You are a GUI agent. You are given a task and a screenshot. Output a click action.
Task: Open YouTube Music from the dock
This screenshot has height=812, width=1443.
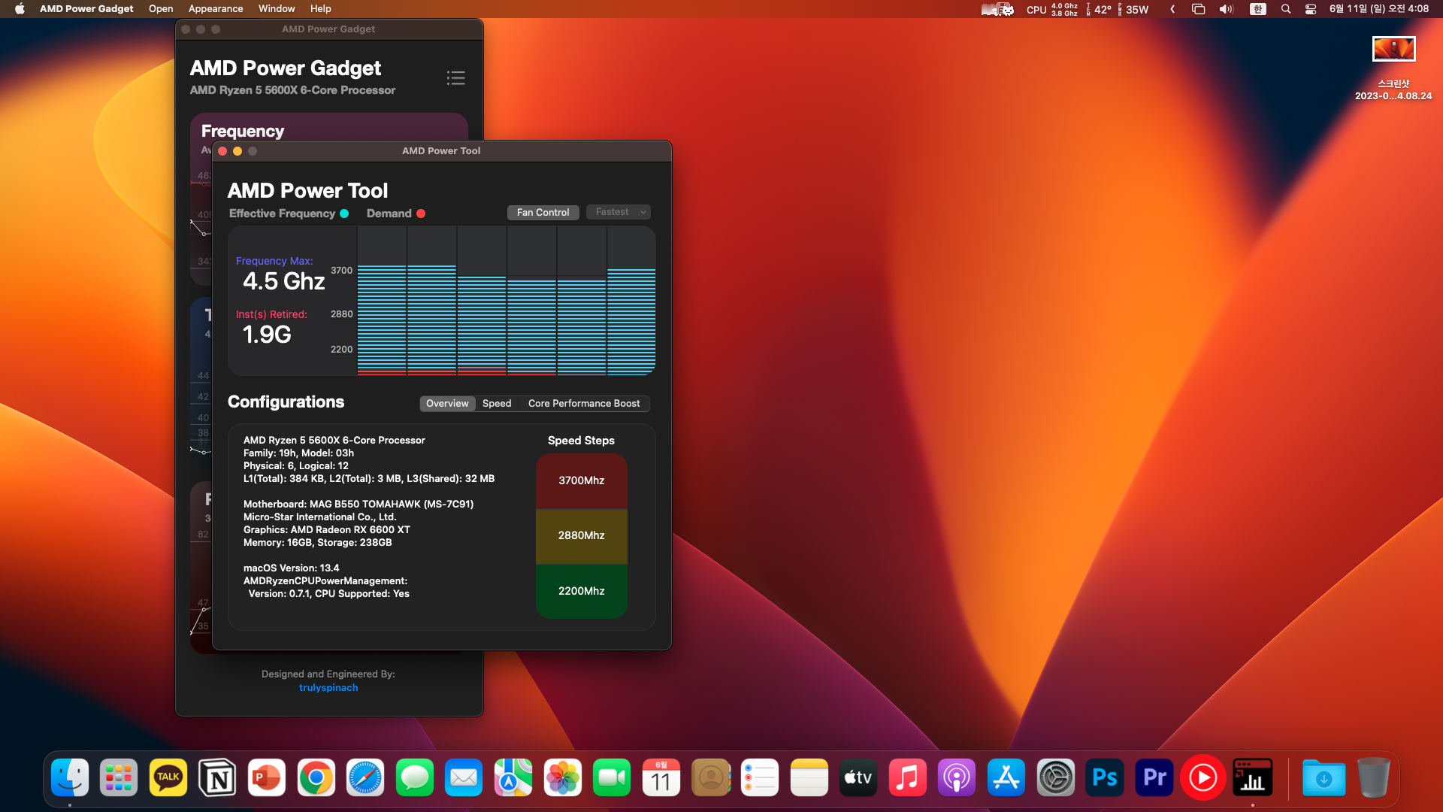point(1203,777)
